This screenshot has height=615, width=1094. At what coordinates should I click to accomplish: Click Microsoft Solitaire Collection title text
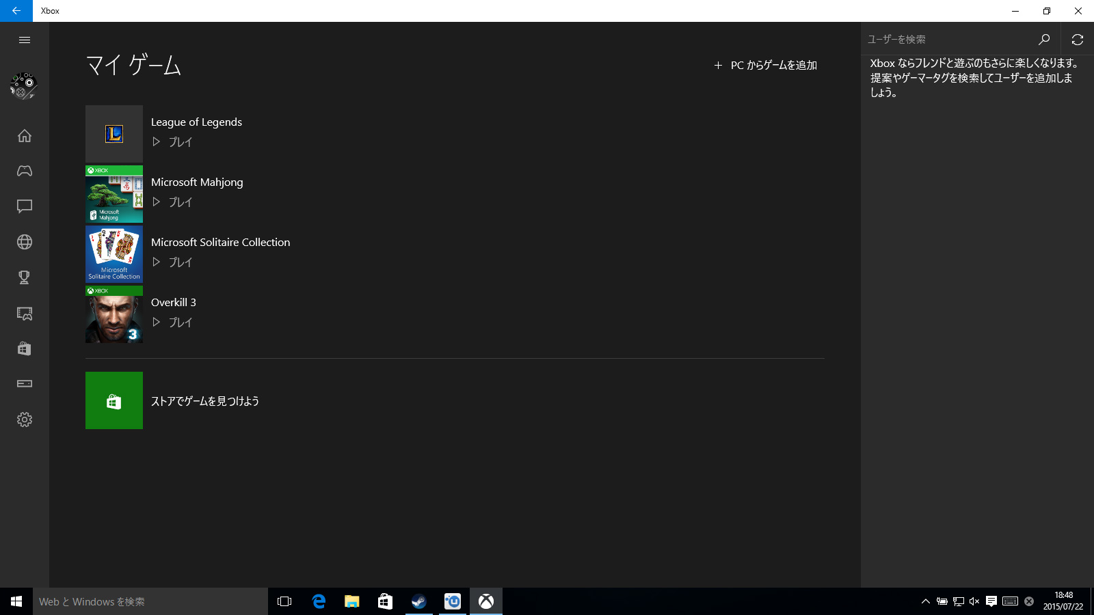[x=220, y=243]
